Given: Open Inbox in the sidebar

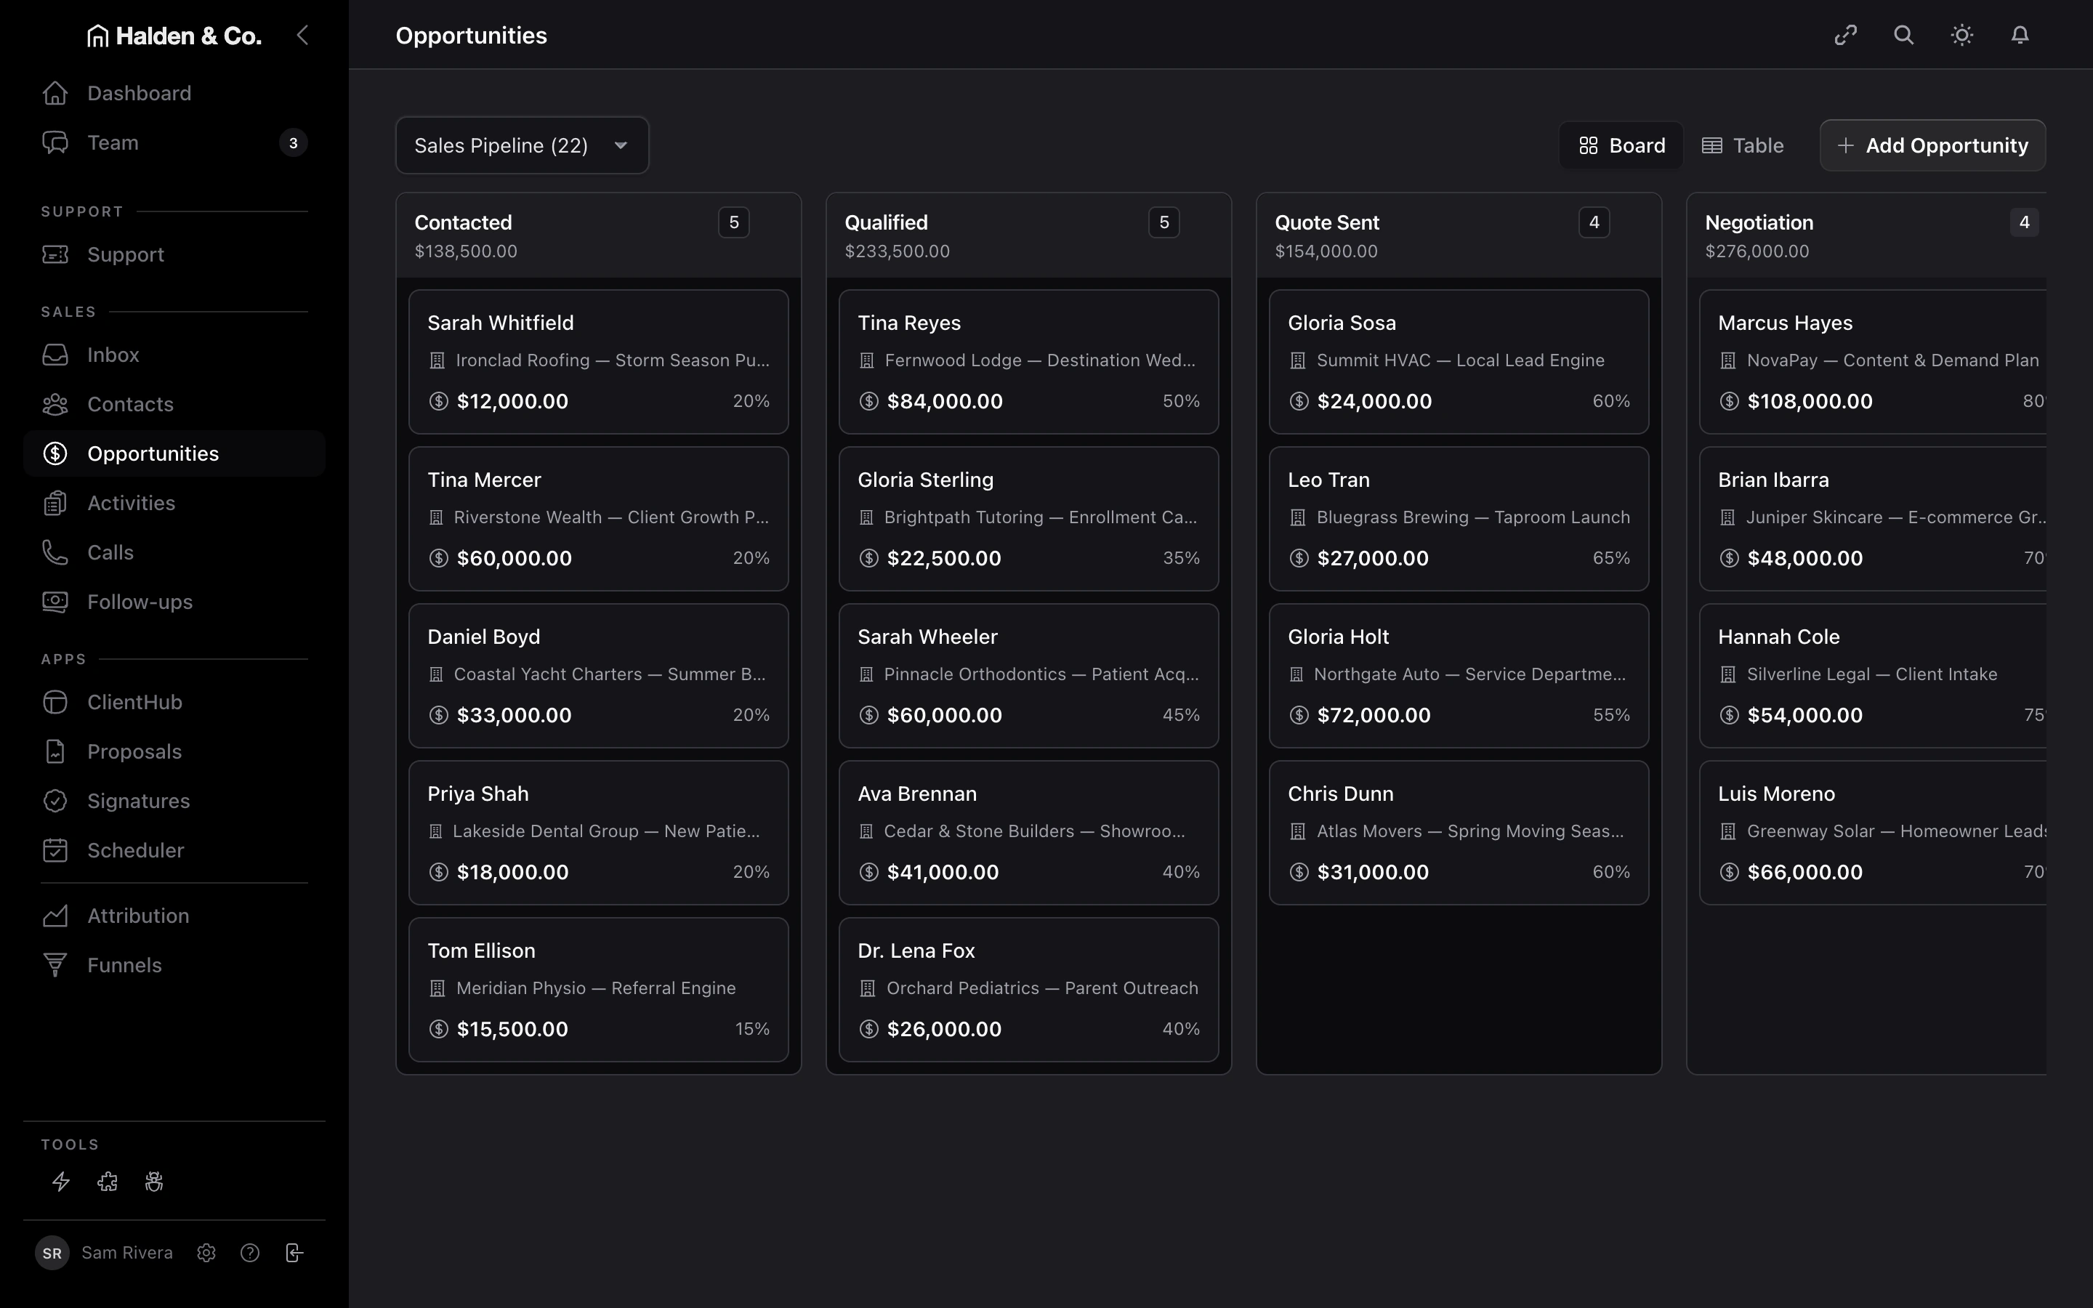Looking at the screenshot, I should click(174, 355).
